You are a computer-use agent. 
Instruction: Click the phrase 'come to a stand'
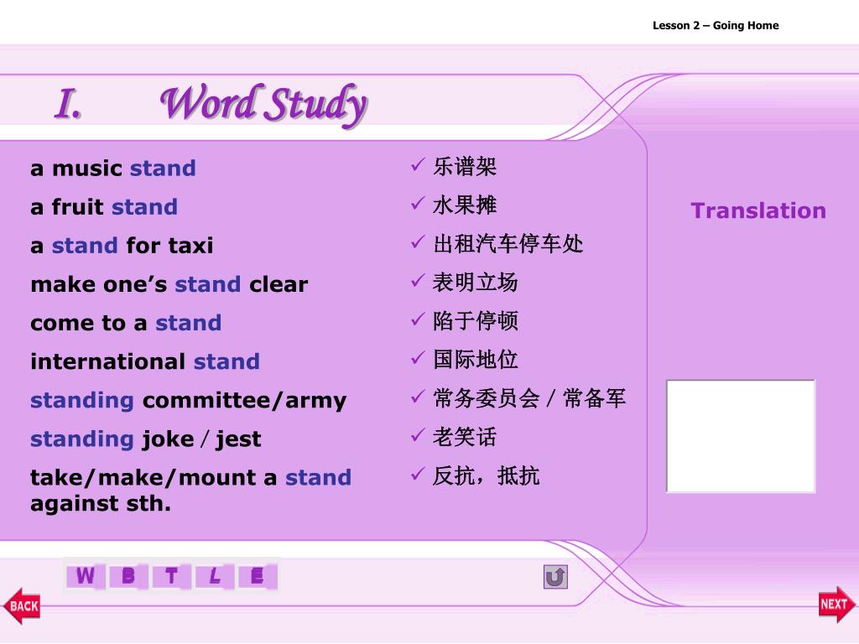click(126, 323)
